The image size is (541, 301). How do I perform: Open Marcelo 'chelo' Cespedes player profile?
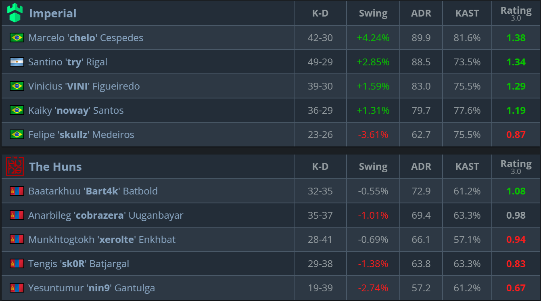click(86, 38)
